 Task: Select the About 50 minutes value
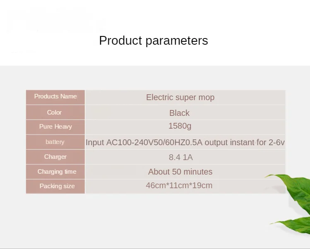click(x=180, y=172)
